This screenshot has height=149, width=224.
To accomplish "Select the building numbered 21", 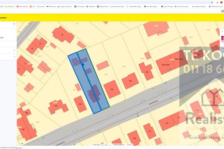I will tap(40, 44).
